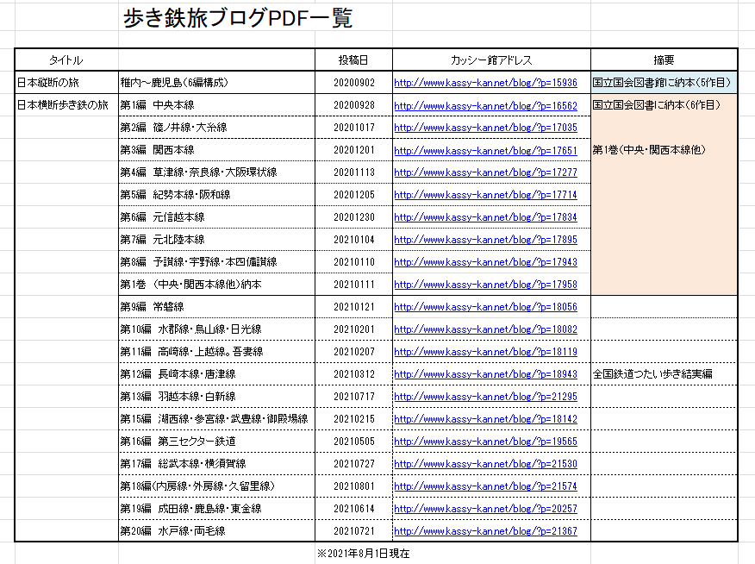Click the カッシー館アドレス header cell
755x564 pixels.
(x=491, y=60)
